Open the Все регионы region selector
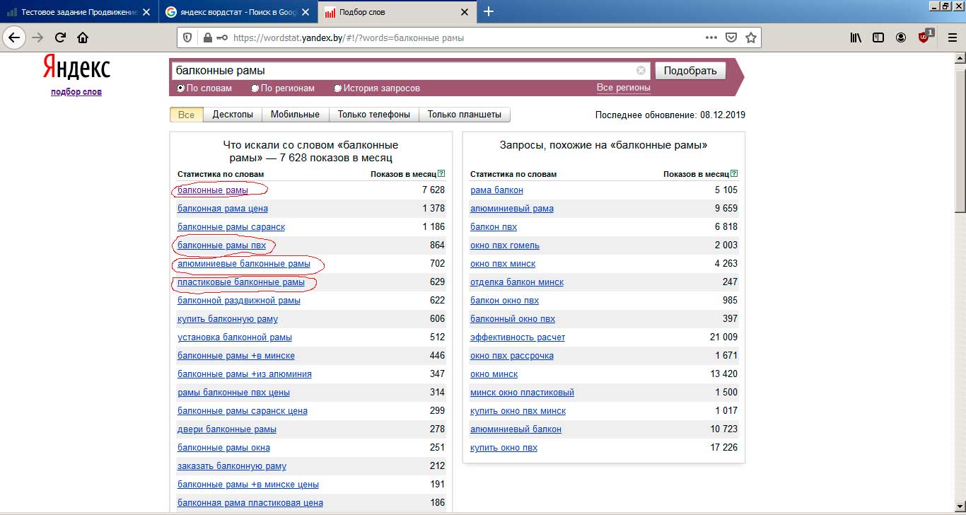This screenshot has width=966, height=515. pos(623,88)
